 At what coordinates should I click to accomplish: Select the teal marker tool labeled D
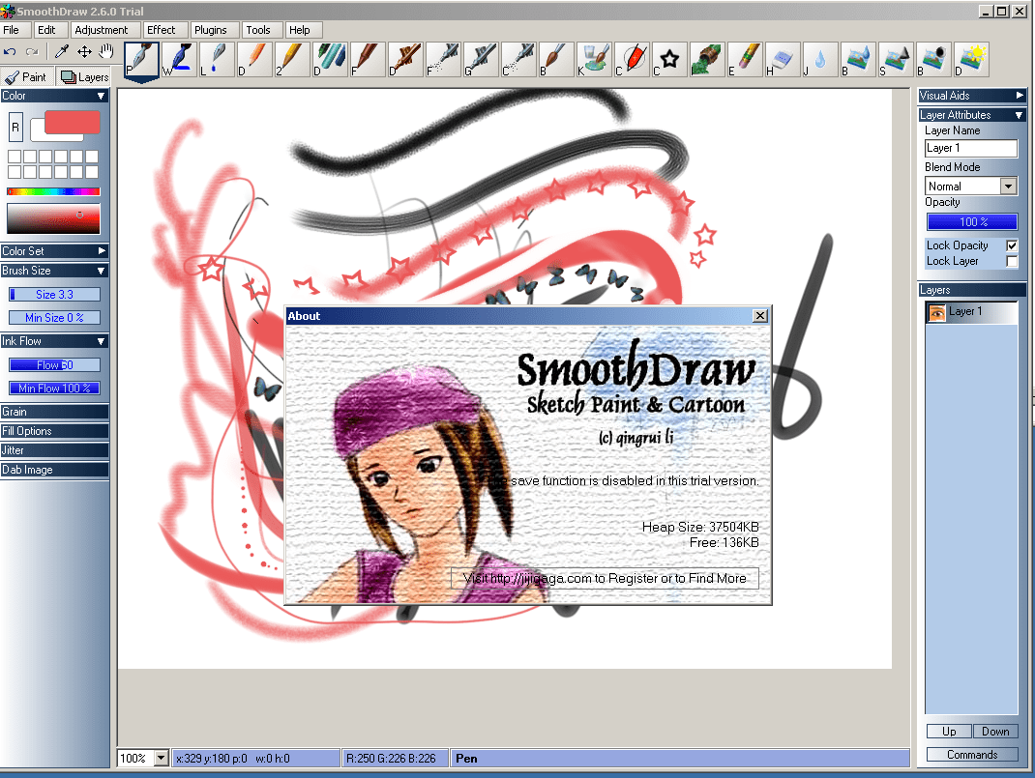[330, 60]
